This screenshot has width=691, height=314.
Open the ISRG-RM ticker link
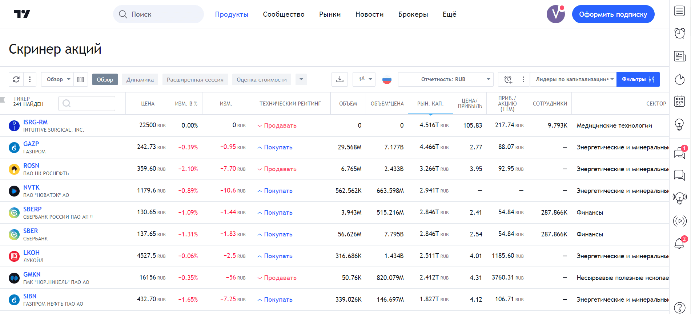click(x=35, y=122)
